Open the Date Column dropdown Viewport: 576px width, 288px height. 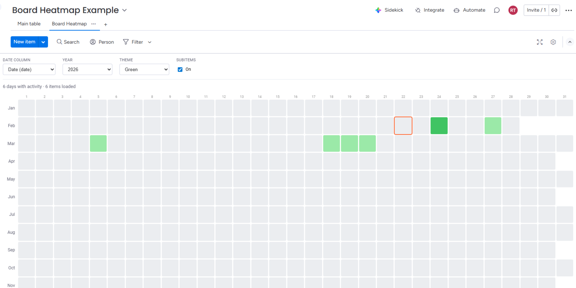click(29, 70)
